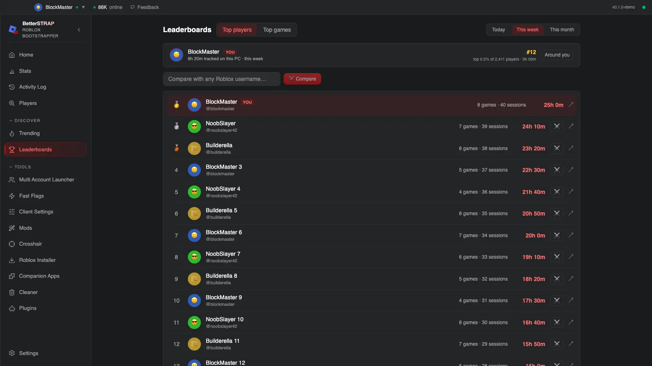652x366 pixels.
Task: Click the compare swords icon for NoobSlayer
Action: pyautogui.click(x=557, y=126)
